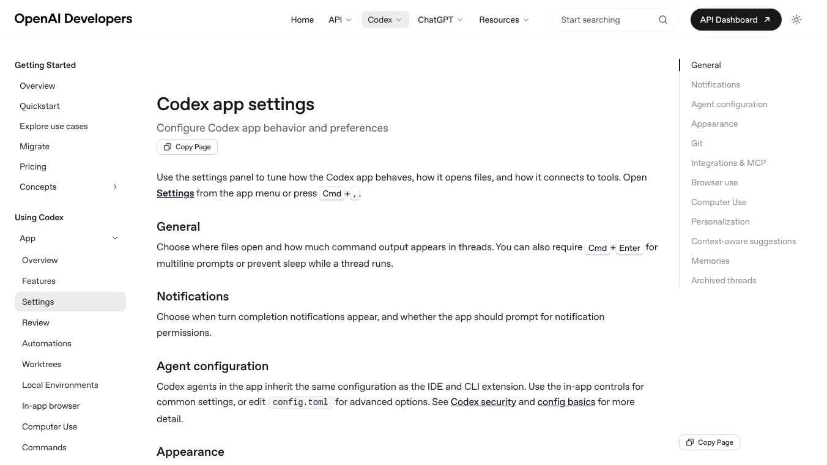The width and height of the screenshot is (827, 465).
Task: Go to the Home nav item
Action: click(302, 20)
